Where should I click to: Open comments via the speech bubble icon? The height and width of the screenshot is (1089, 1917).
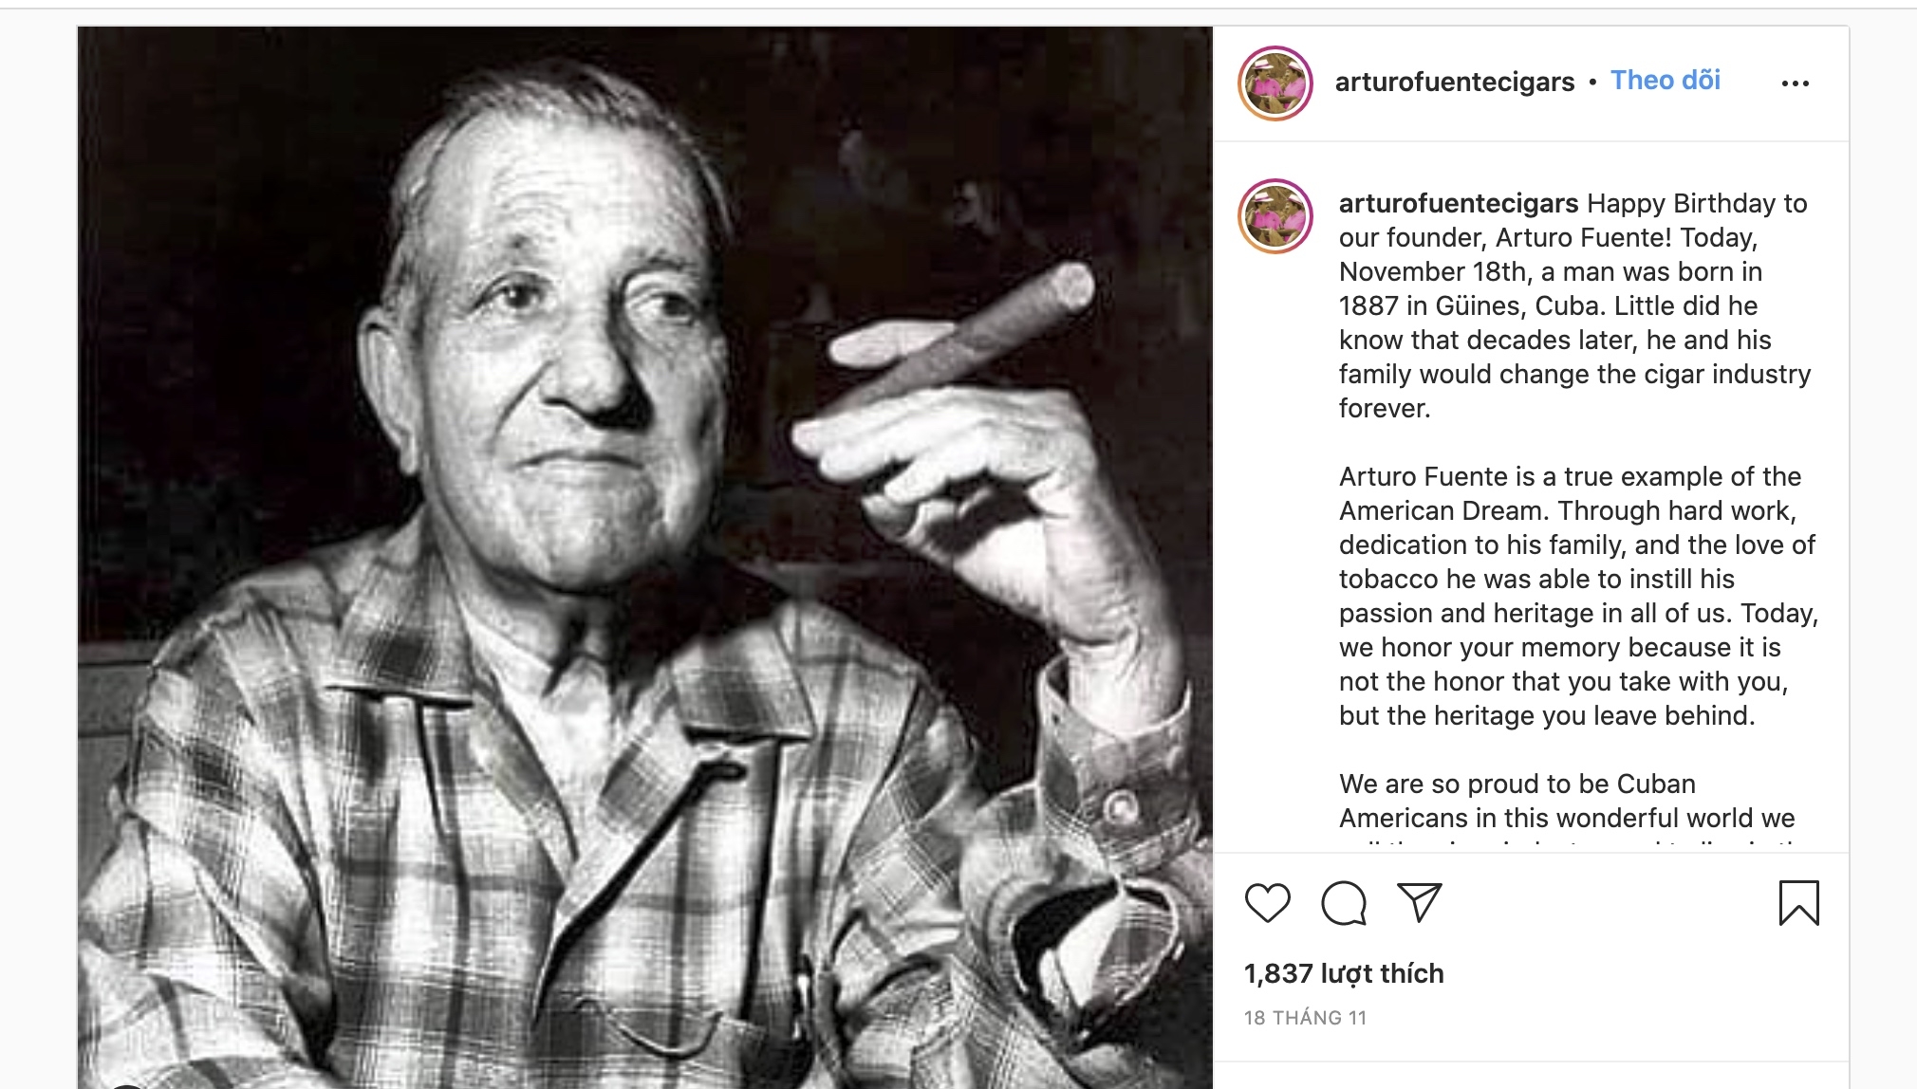tap(1344, 902)
